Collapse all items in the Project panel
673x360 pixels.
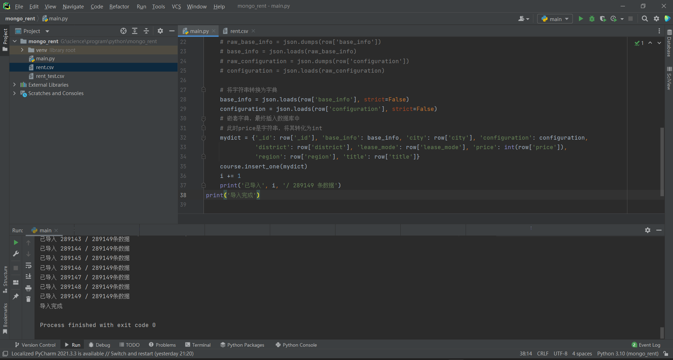pos(146,31)
